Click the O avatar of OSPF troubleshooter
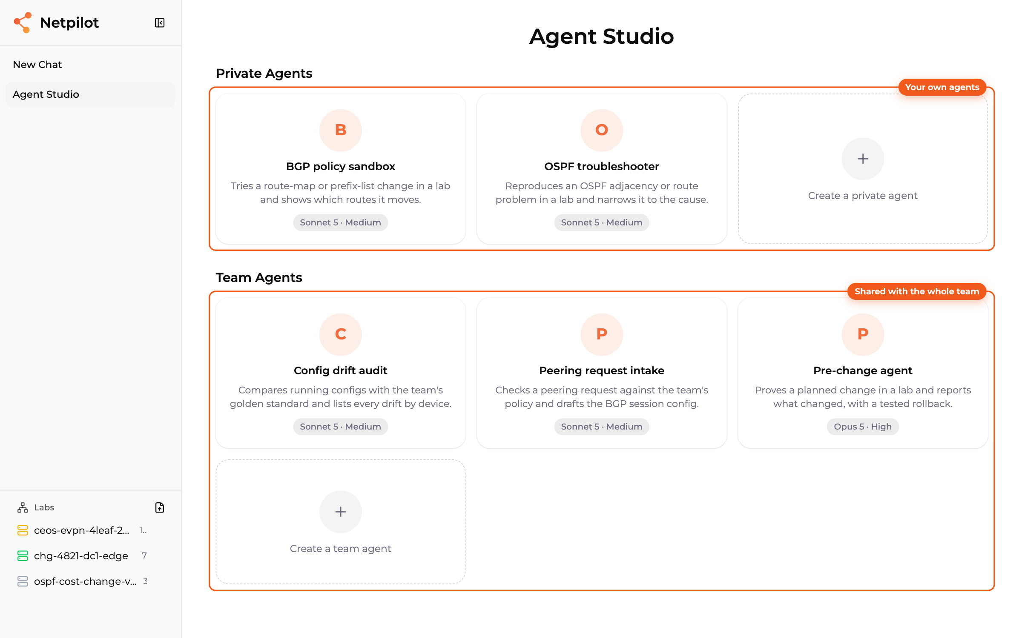This screenshot has width=1022, height=638. [602, 130]
